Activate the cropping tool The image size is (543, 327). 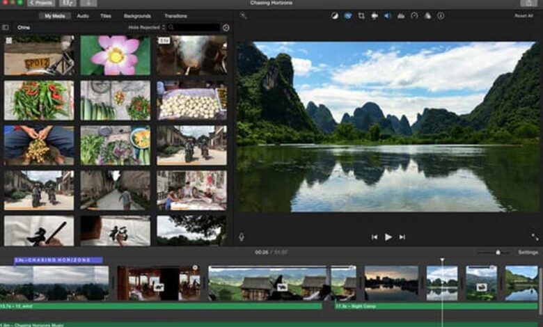pos(361,15)
